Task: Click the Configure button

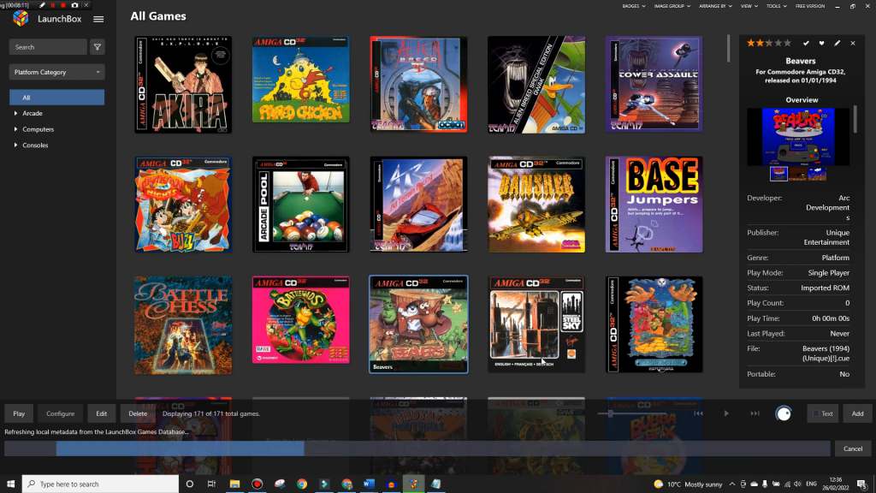Action: (61, 413)
